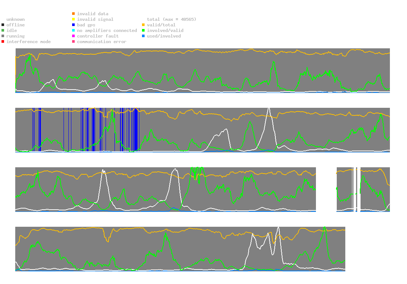Click the orange invalid data swatch
407x284 pixels.
click(74, 13)
